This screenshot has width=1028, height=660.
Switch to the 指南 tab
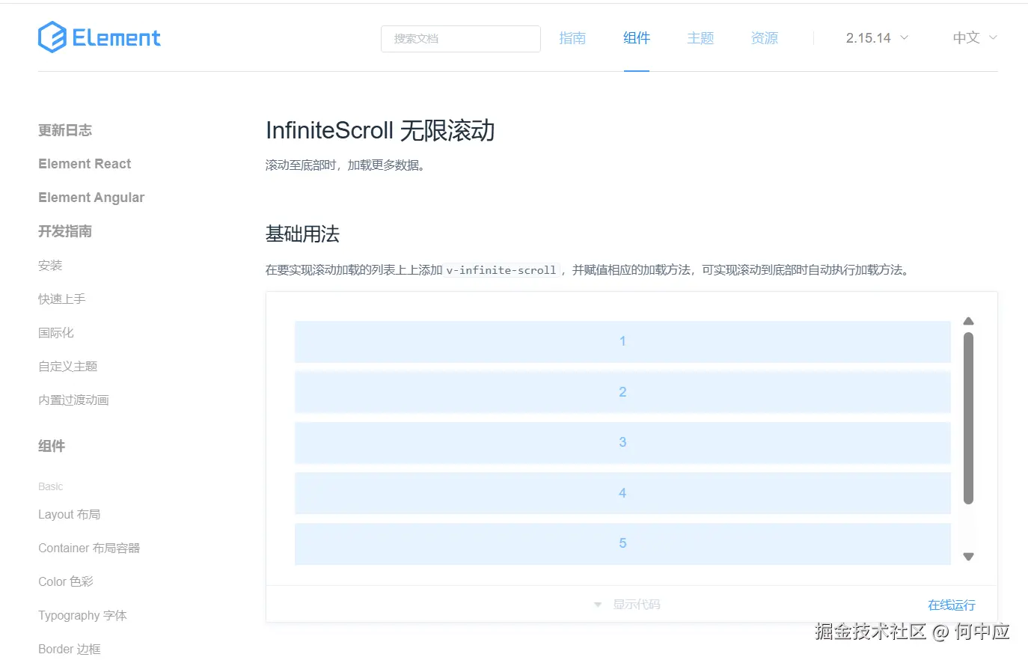pyautogui.click(x=572, y=38)
